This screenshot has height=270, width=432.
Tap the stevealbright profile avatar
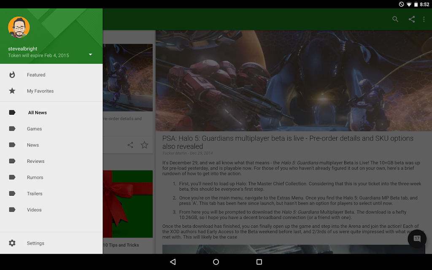click(19, 27)
